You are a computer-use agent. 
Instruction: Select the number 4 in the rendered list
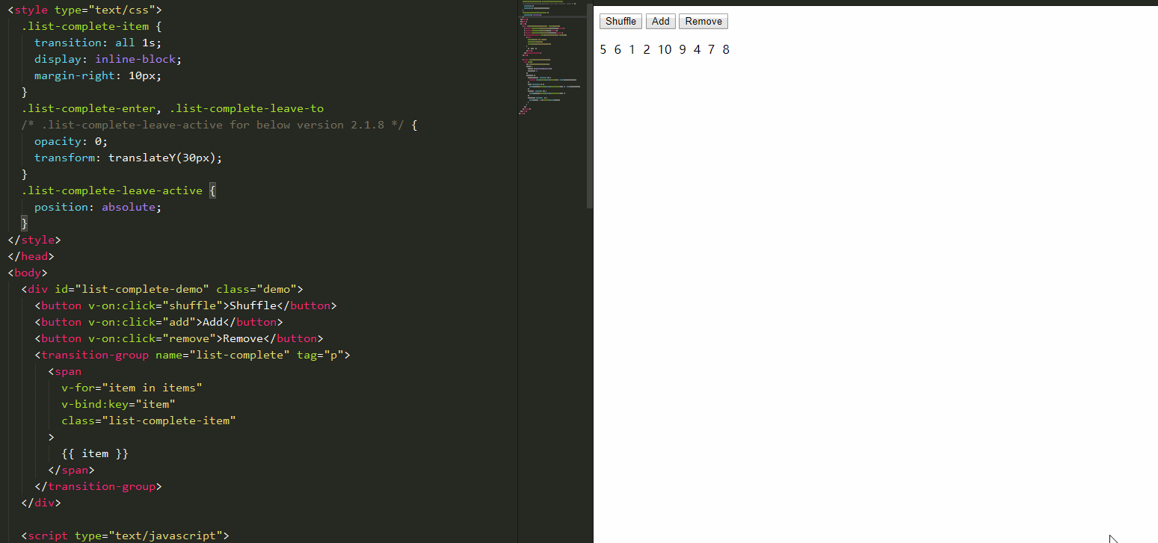tap(697, 50)
